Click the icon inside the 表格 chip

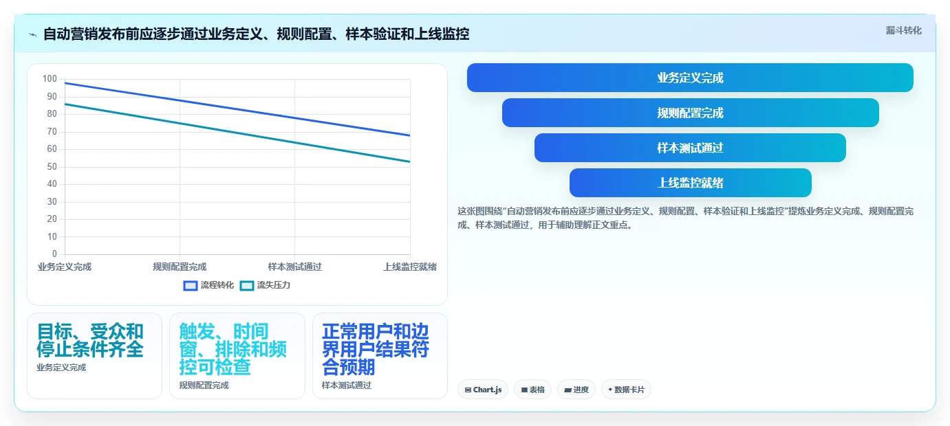[524, 390]
